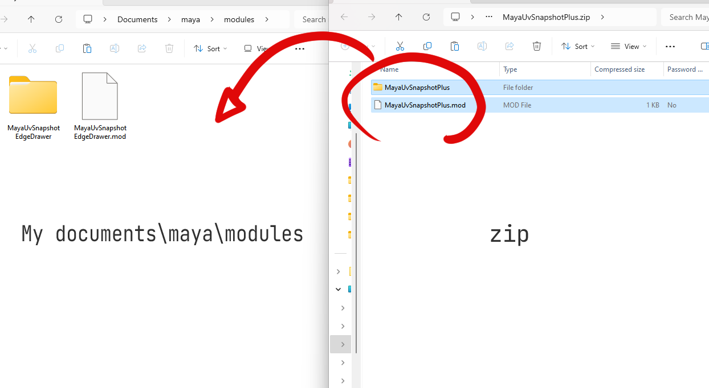
Task: Refresh the MayaUvSnapshotPlus.zip window
Action: [x=426, y=17]
